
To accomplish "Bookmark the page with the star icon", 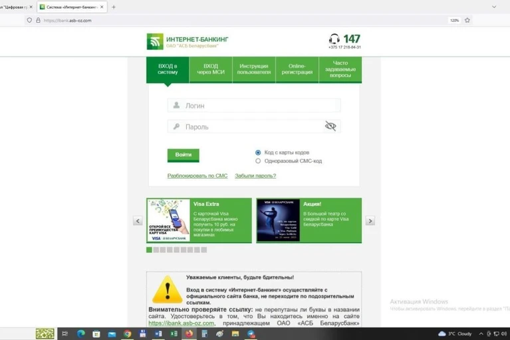I will point(467,20).
